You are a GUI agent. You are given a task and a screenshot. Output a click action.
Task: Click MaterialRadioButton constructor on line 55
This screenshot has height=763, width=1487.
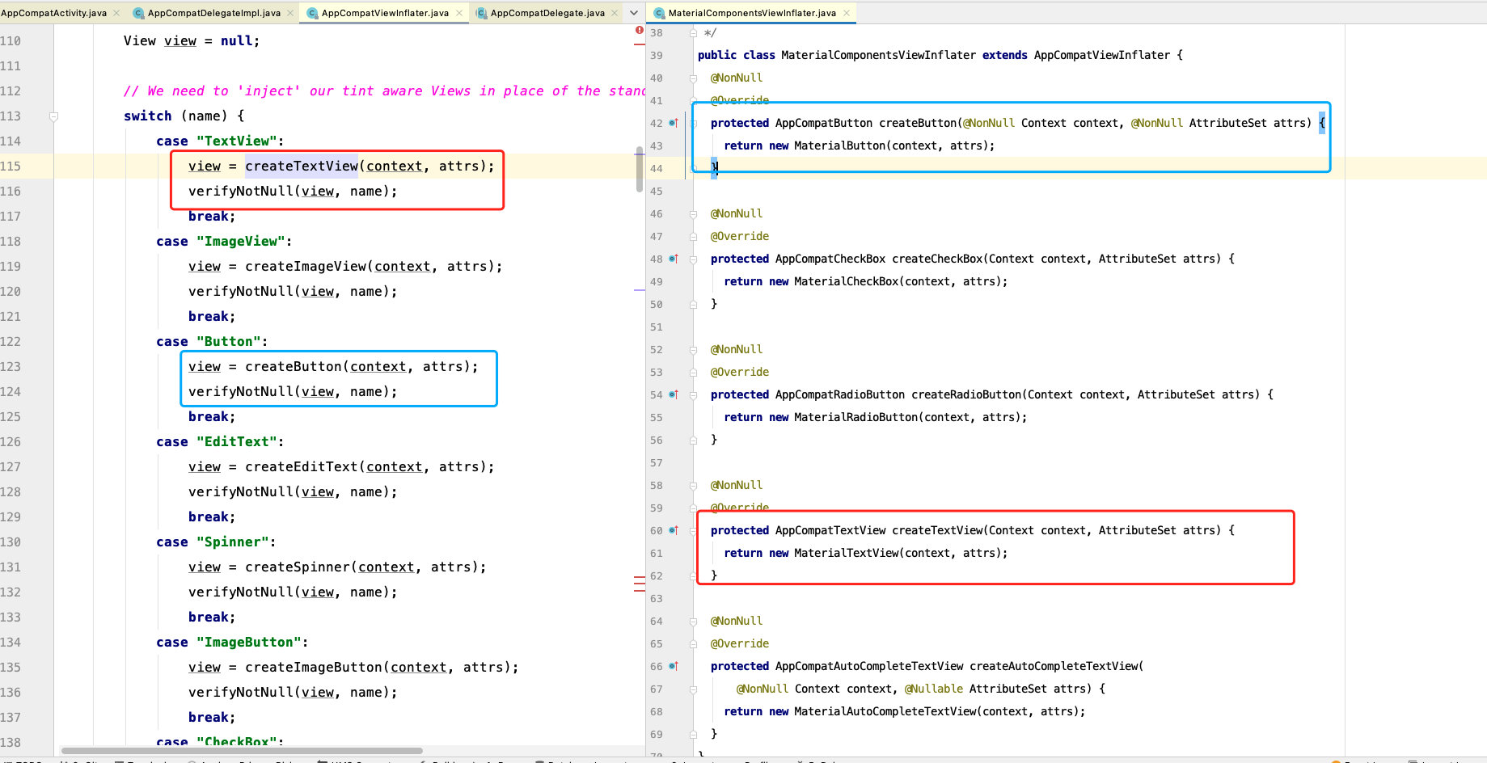tap(855, 417)
